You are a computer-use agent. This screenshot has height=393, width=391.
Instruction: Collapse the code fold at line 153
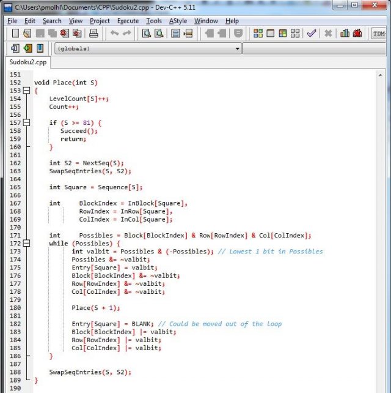pos(26,91)
